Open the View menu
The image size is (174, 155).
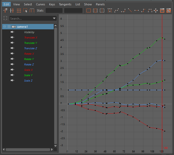[16, 4]
